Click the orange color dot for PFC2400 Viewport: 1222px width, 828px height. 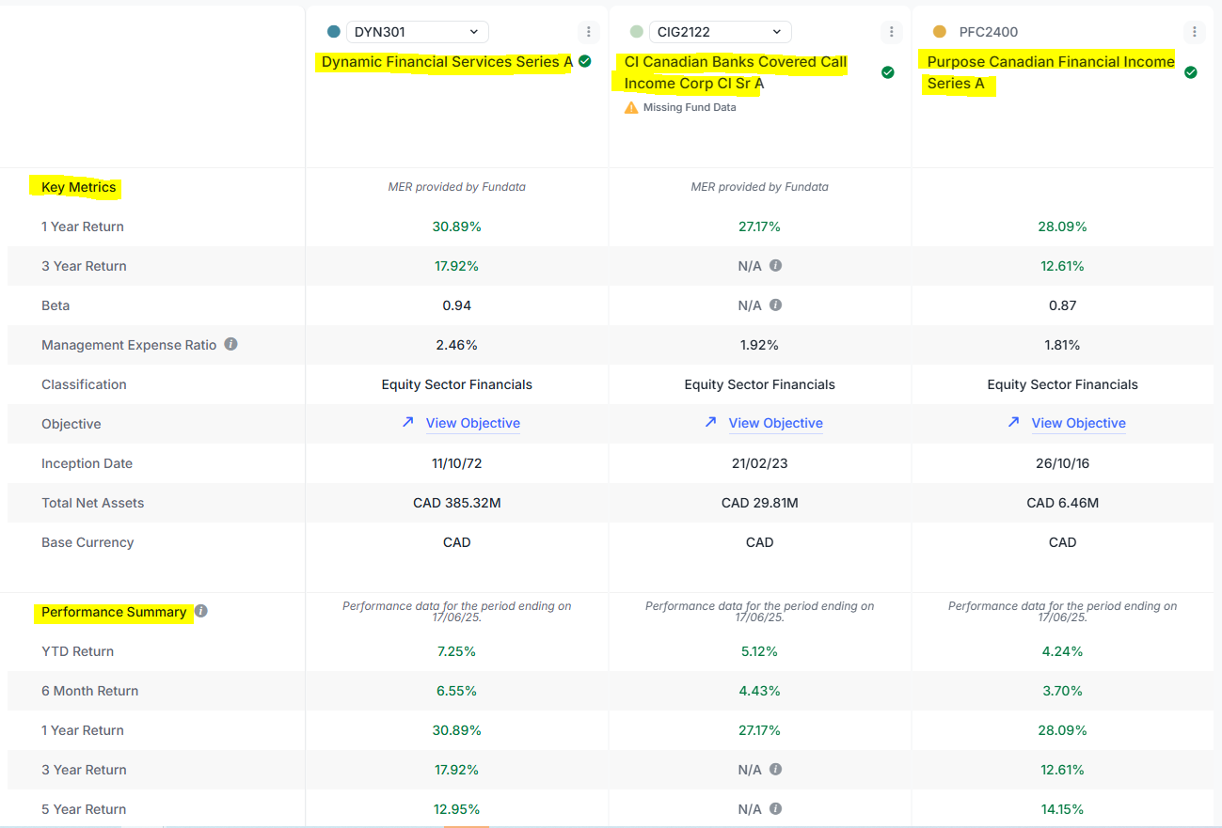pyautogui.click(x=939, y=32)
